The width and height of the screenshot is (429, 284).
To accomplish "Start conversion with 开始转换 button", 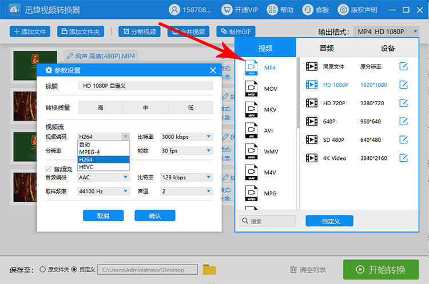I will click(x=381, y=270).
